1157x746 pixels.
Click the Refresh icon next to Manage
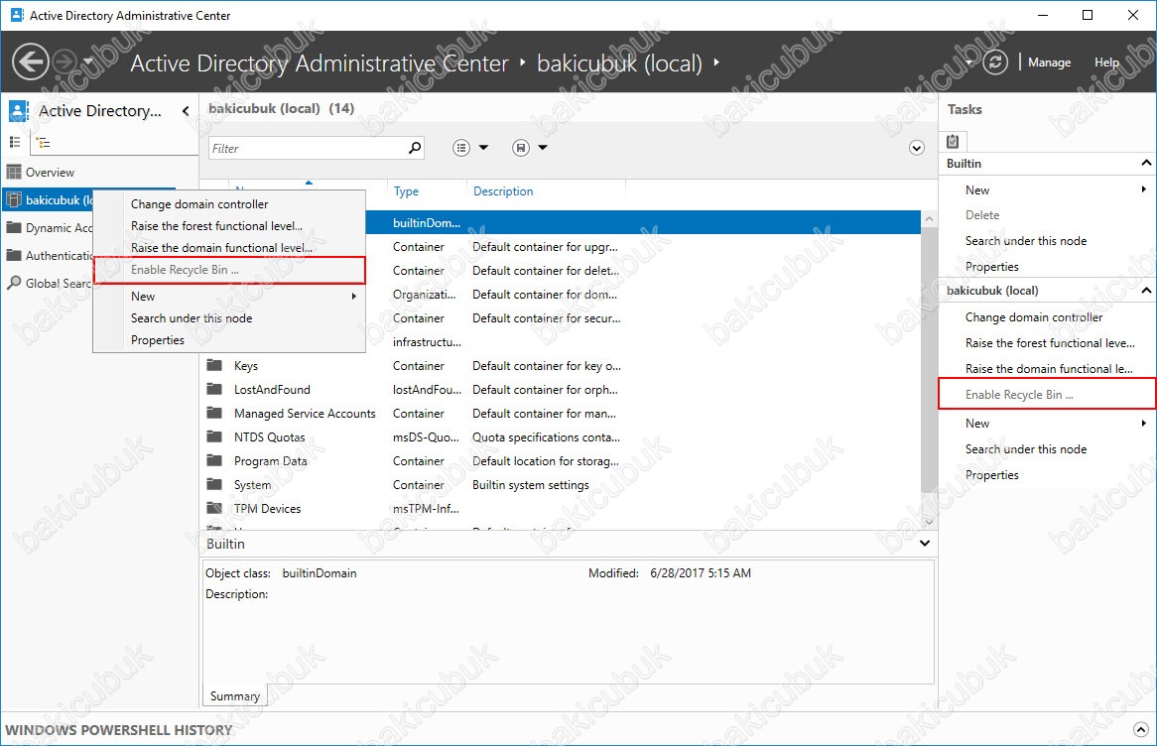click(x=994, y=62)
